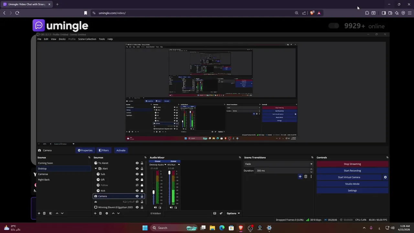
Task: Move scene down arrow in Scenes panel
Action: [62, 213]
